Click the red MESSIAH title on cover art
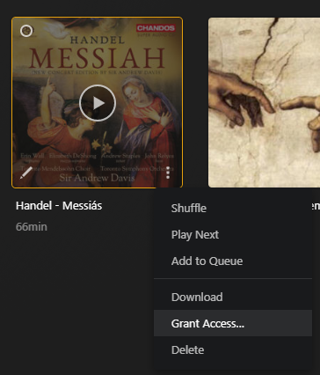 [97, 58]
